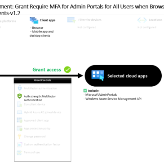Image resolution: width=164 pixels, height=164 pixels.
Task: Click the 'Include:' label
Action: tap(93, 91)
